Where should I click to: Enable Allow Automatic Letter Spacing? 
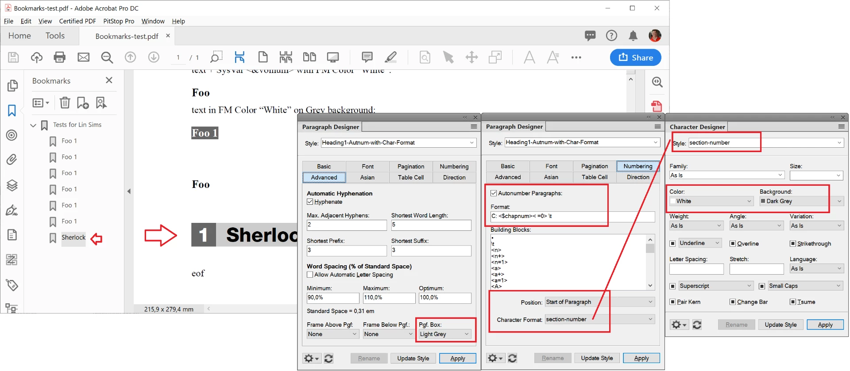310,275
